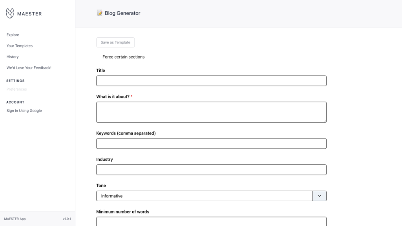The width and height of the screenshot is (402, 226).
Task: Sign In Using Google
Action: tap(24, 111)
